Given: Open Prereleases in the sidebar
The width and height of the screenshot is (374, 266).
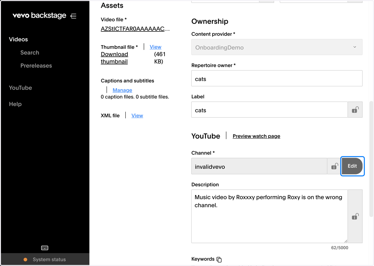Looking at the screenshot, I should click(36, 66).
